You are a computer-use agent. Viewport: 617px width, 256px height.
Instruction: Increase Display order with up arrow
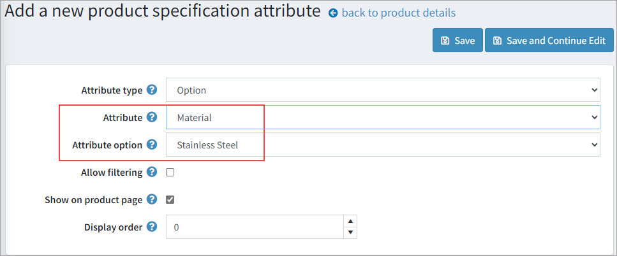(x=350, y=221)
